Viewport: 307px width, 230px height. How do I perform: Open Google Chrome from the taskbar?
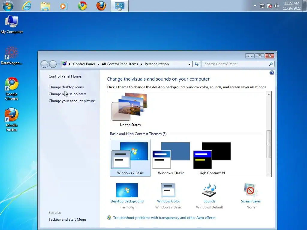pyautogui.click(x=82, y=6)
